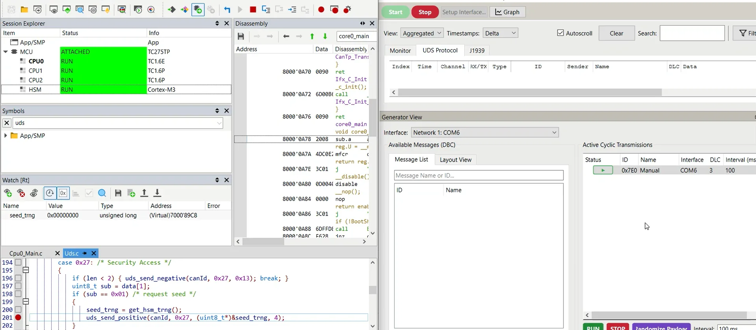Click the add-list green plus Watch icon
This screenshot has height=330, width=756.
point(131,193)
